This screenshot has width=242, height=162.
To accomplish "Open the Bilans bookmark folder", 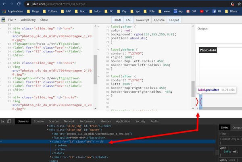I will [231, 11].
